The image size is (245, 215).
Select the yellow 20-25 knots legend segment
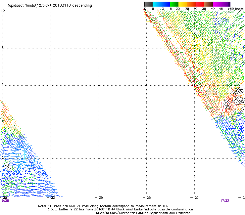(183, 4)
